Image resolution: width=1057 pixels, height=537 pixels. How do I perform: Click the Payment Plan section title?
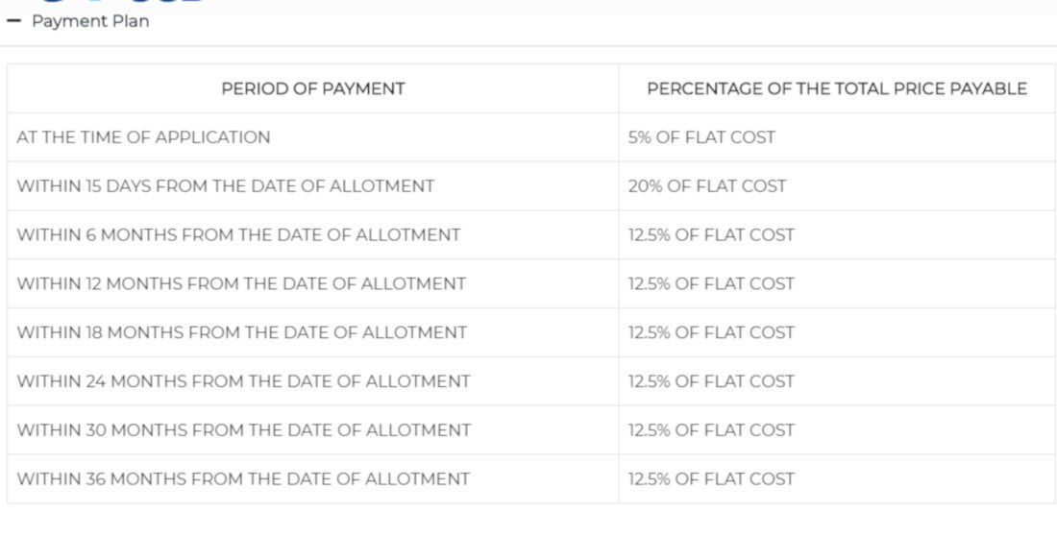click(90, 21)
